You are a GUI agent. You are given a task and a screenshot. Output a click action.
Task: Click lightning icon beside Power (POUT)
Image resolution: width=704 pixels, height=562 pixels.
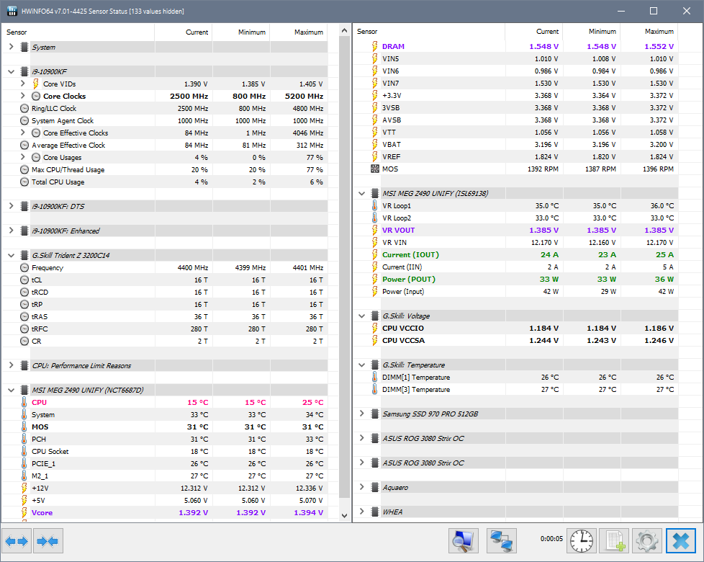click(375, 279)
